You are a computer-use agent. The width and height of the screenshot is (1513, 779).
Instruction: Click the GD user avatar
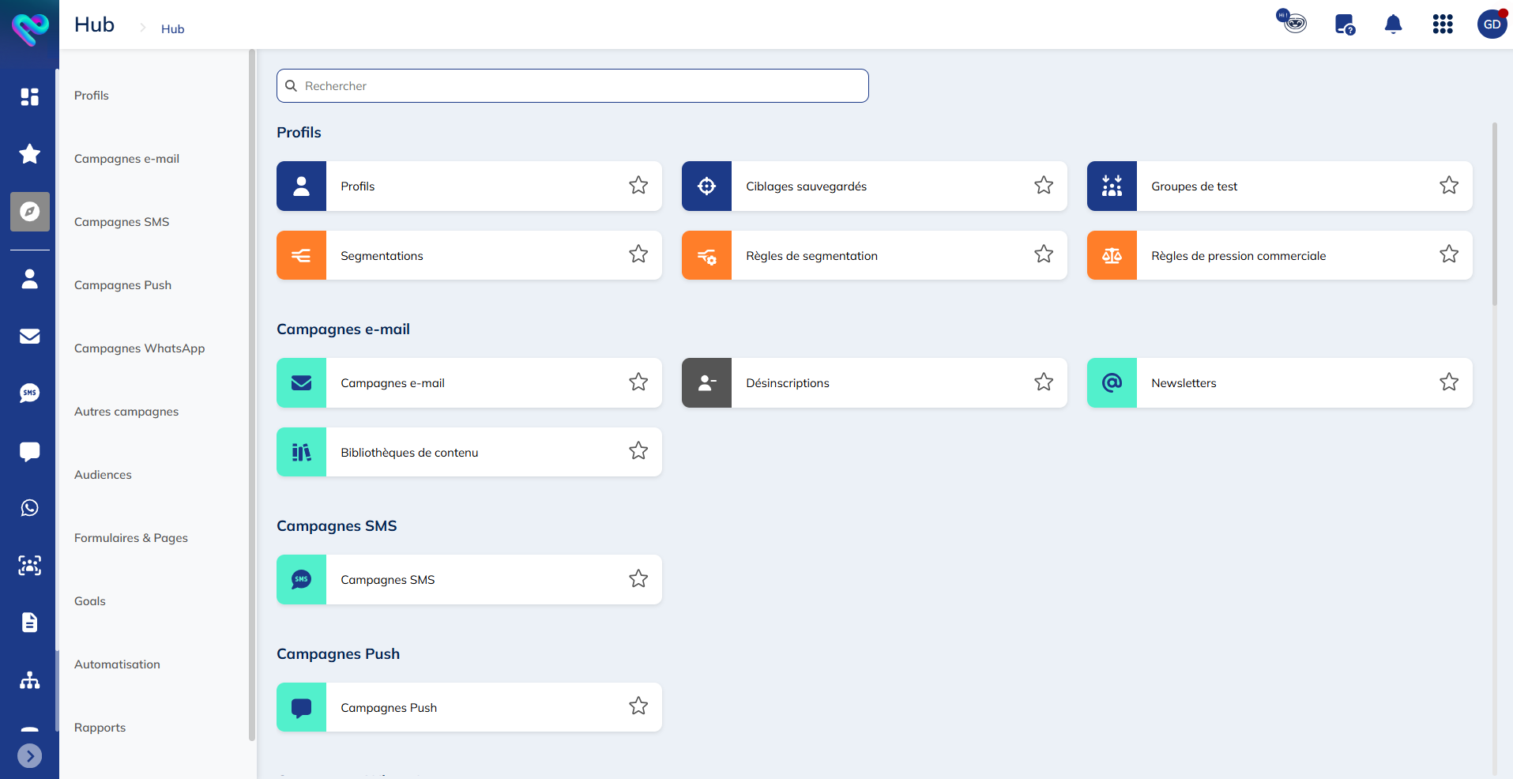pos(1492,24)
